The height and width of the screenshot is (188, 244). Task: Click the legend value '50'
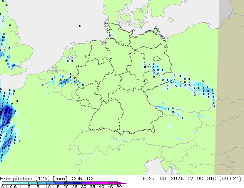tap(119, 186)
